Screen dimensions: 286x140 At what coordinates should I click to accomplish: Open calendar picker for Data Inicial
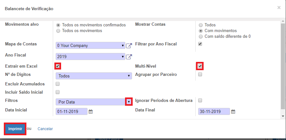coord(90,112)
